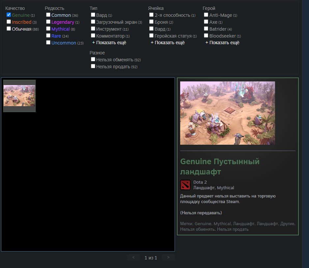This screenshot has height=268, width=309.
Task: Click the Genuine Пустынный ландшафт item title
Action: point(220,166)
